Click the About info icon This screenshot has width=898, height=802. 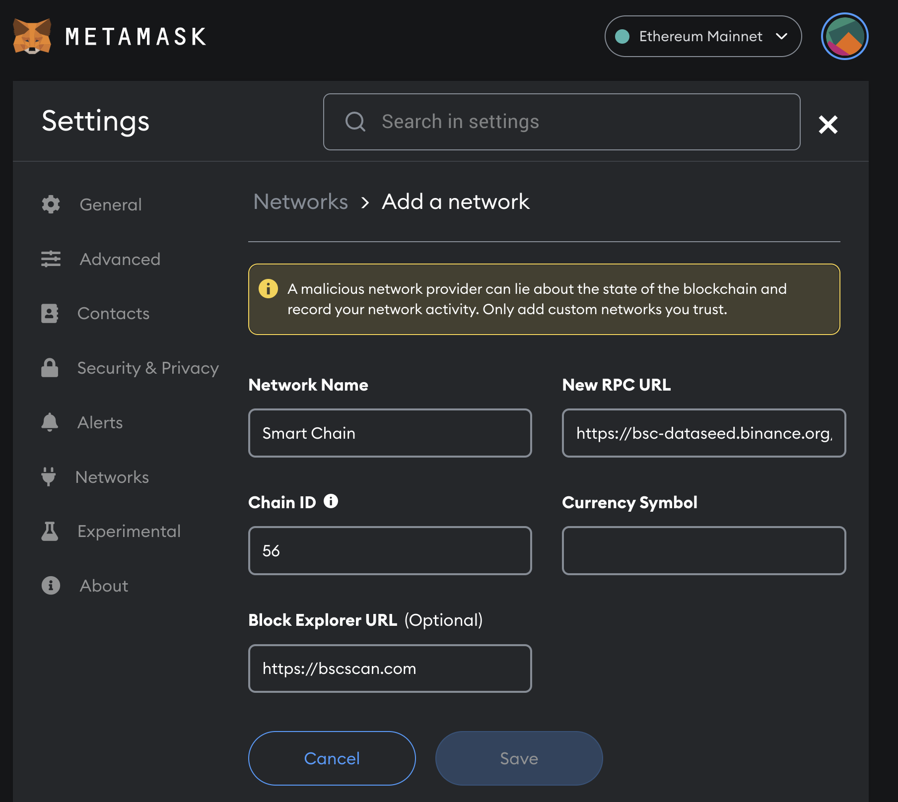coord(51,586)
